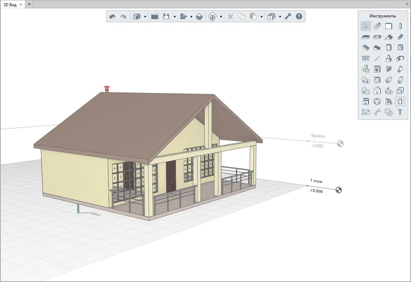411x282 pixels.
Task: Choose the Hatch tool
Action: 389,112
